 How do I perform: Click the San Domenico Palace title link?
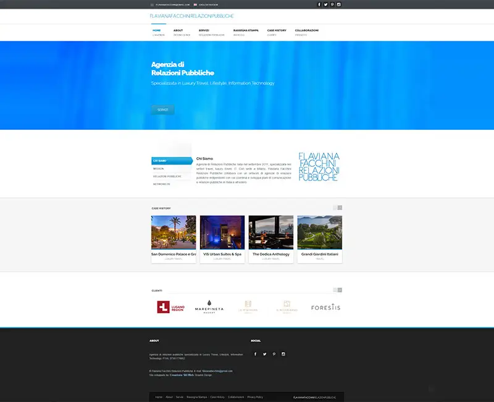(x=174, y=254)
